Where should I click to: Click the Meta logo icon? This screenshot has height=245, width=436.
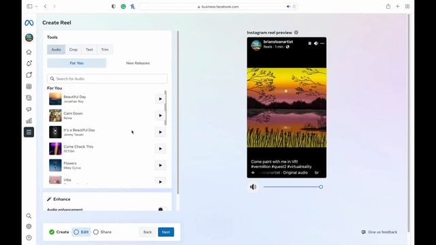(x=29, y=22)
